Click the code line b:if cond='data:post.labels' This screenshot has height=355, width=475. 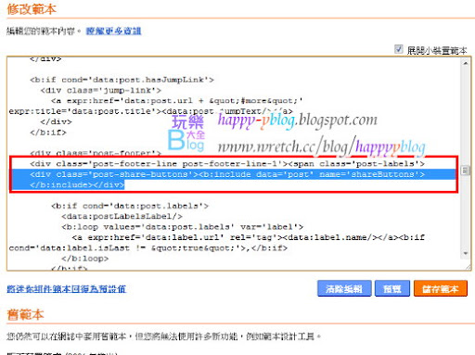(x=130, y=206)
